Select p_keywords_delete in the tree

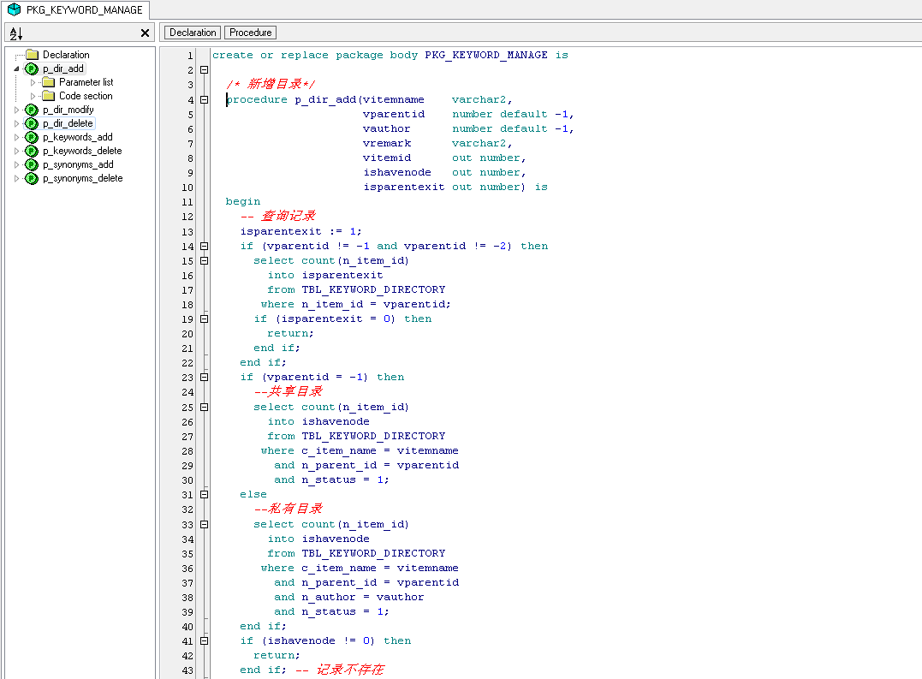(82, 151)
